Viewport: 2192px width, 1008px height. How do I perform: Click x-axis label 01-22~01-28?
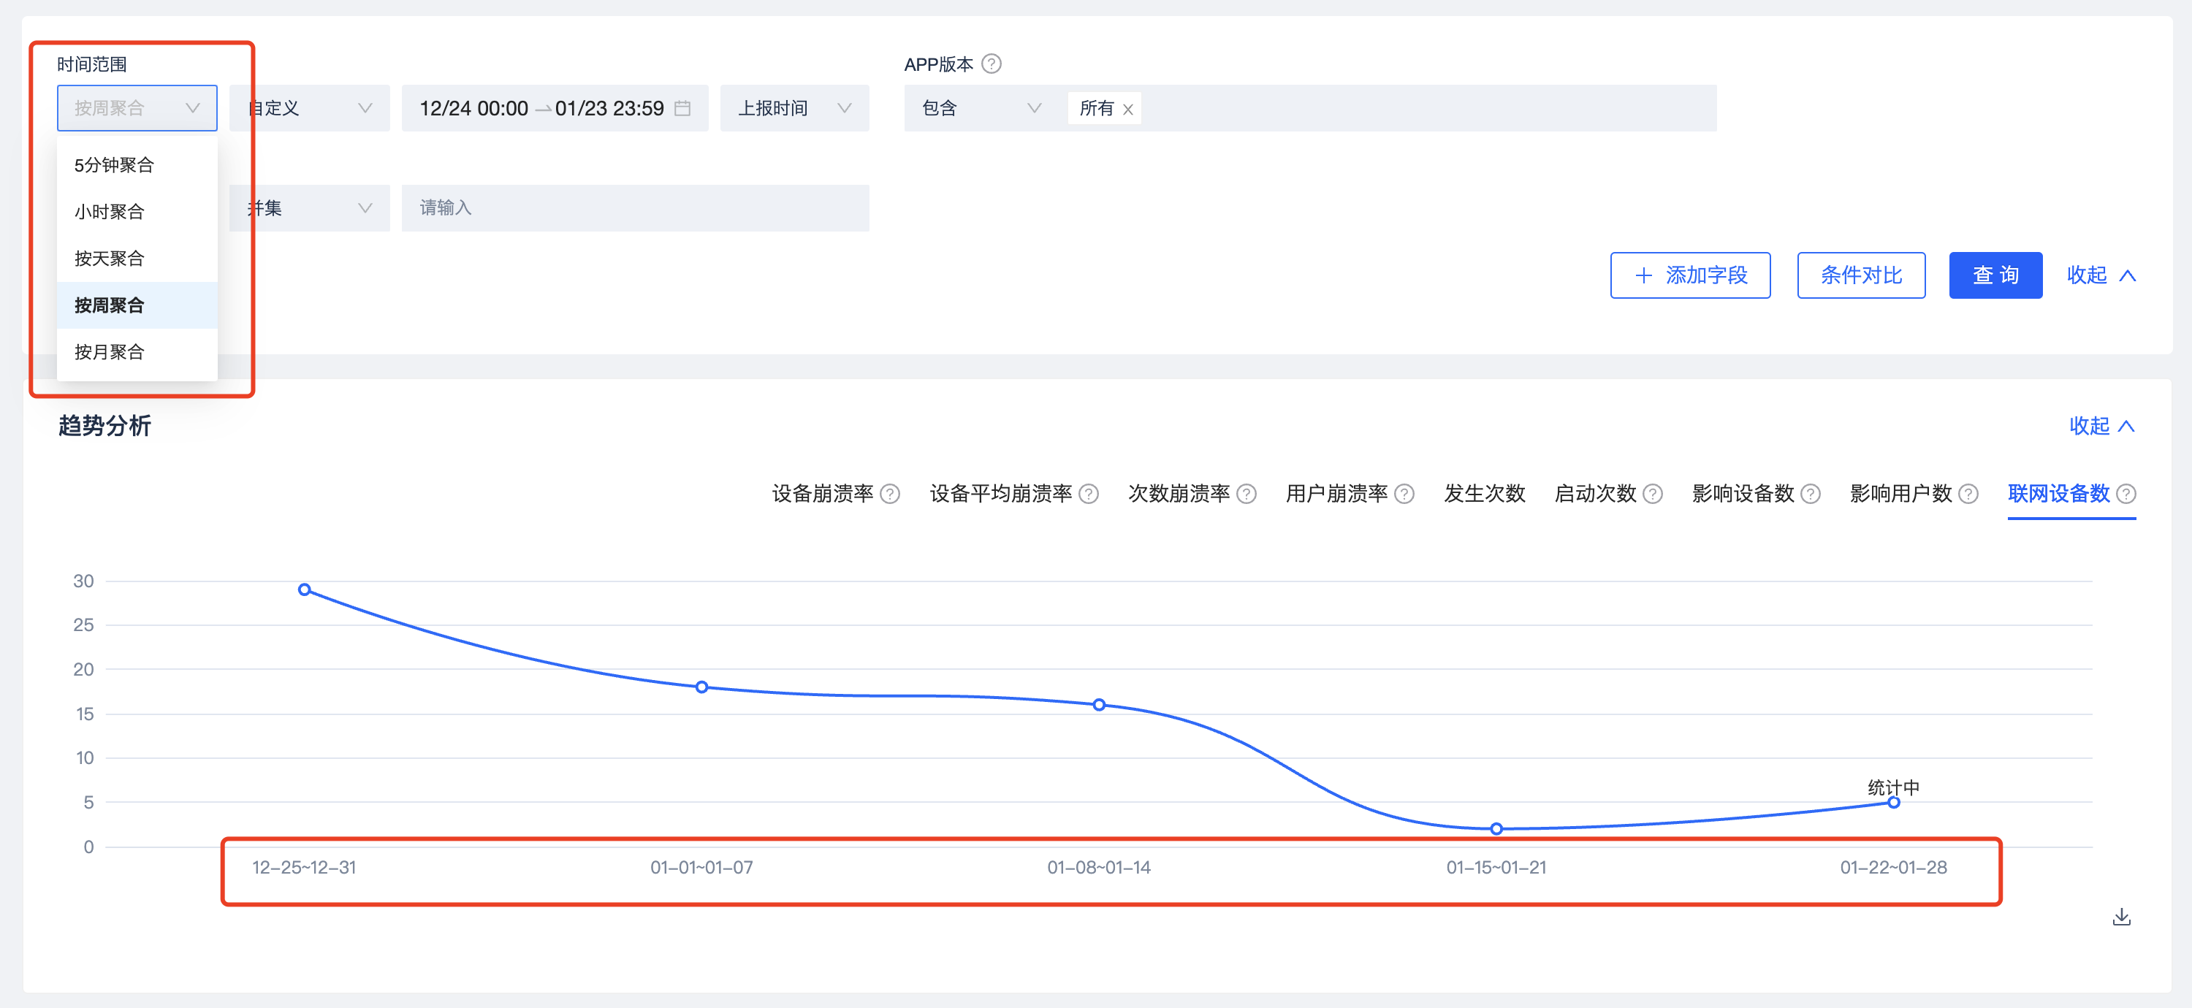pos(1893,867)
